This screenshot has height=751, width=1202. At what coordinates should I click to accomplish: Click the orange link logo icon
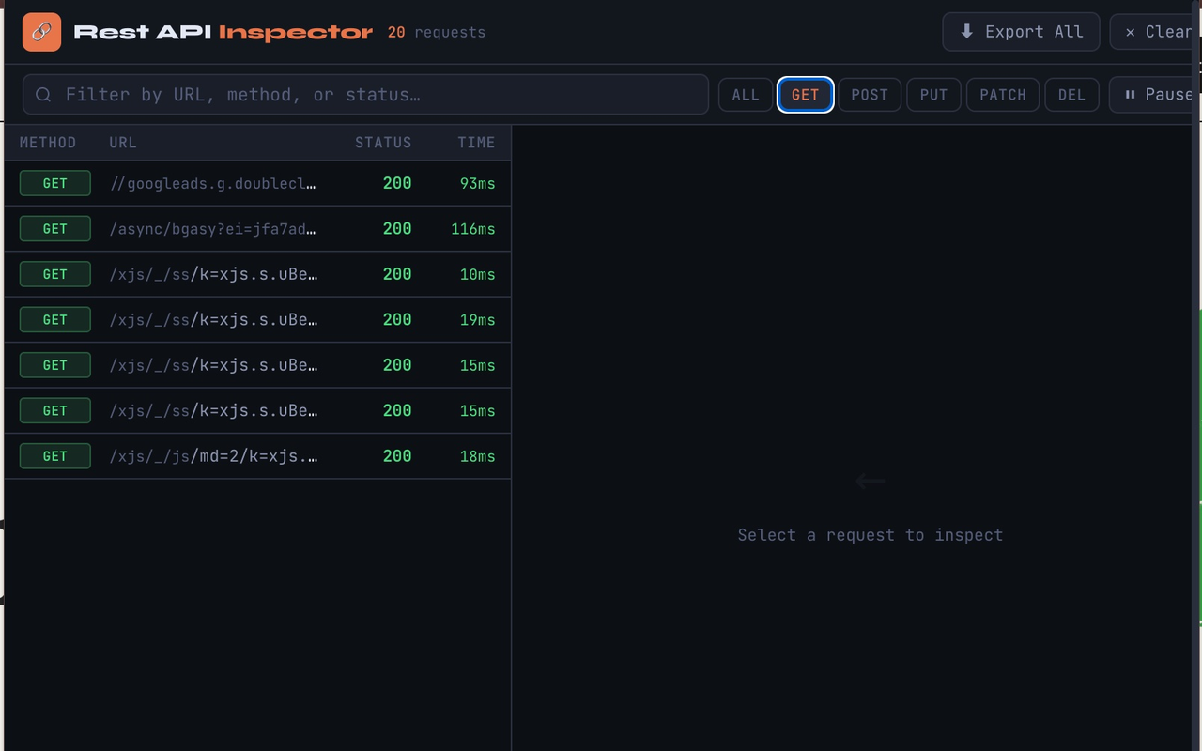click(41, 32)
